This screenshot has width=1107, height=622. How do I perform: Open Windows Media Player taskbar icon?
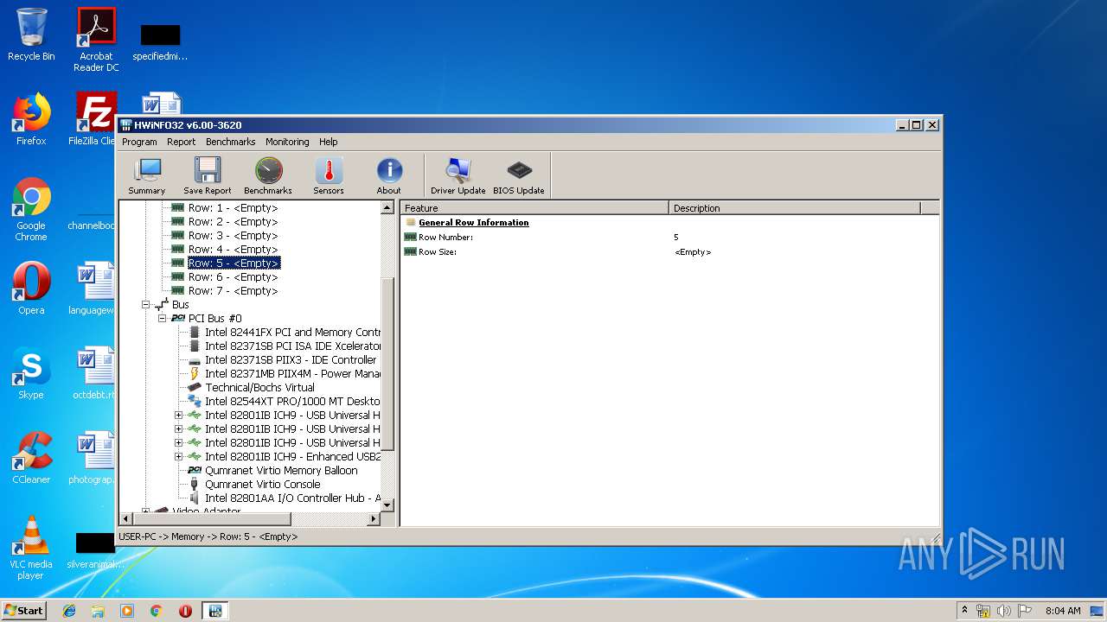click(127, 611)
